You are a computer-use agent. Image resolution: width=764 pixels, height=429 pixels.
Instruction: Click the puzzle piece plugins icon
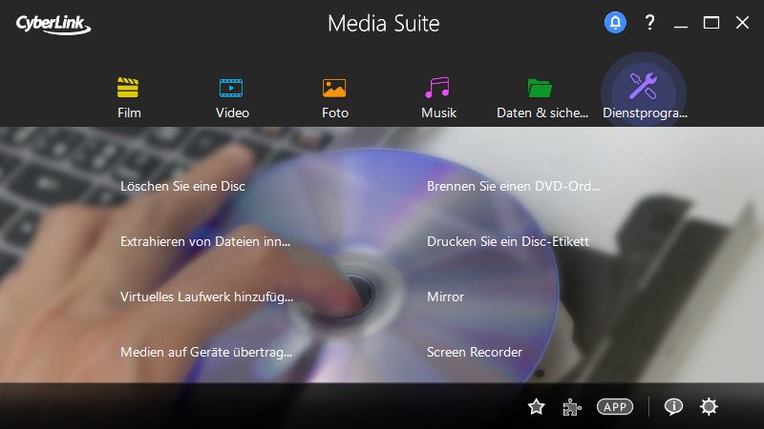(x=571, y=407)
